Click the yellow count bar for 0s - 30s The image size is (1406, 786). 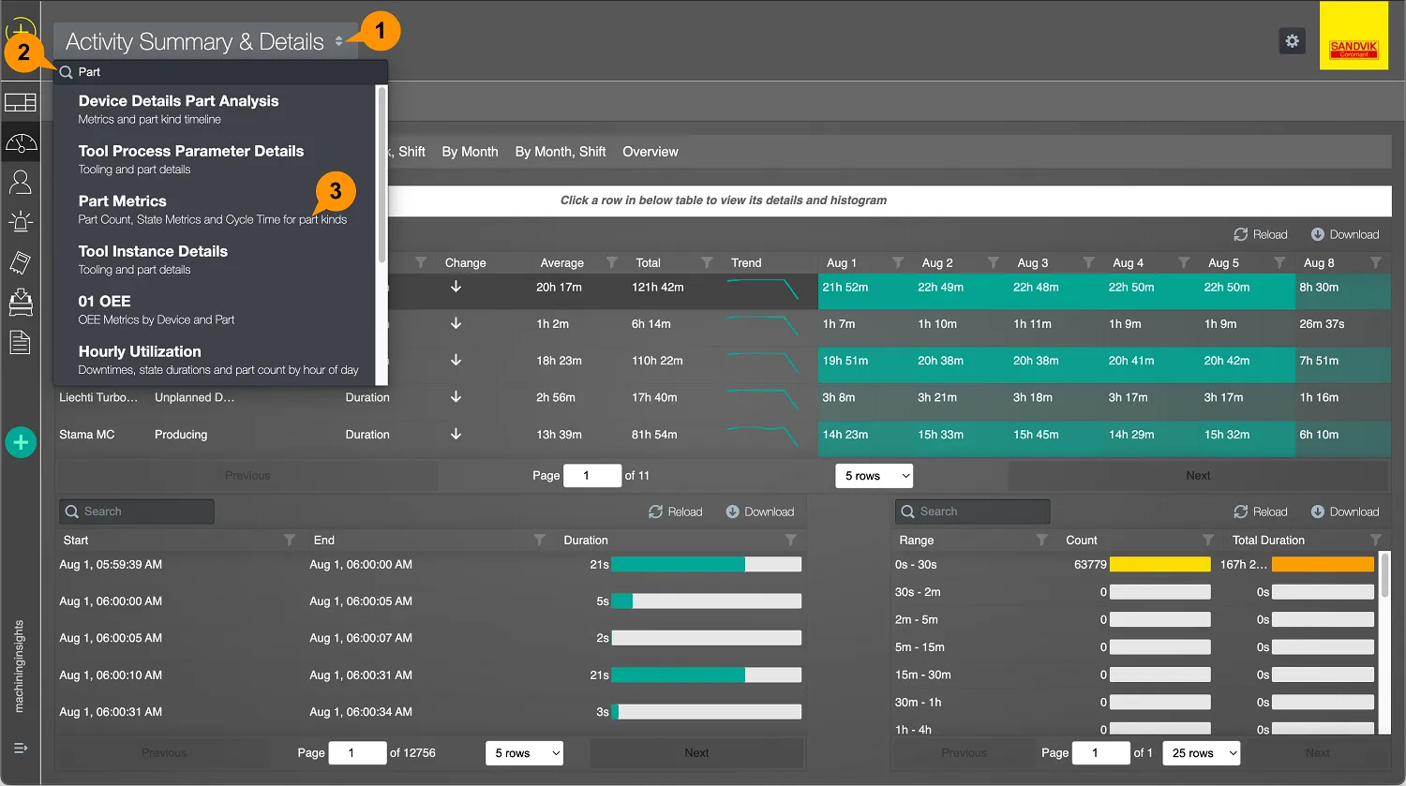[x=1159, y=565]
